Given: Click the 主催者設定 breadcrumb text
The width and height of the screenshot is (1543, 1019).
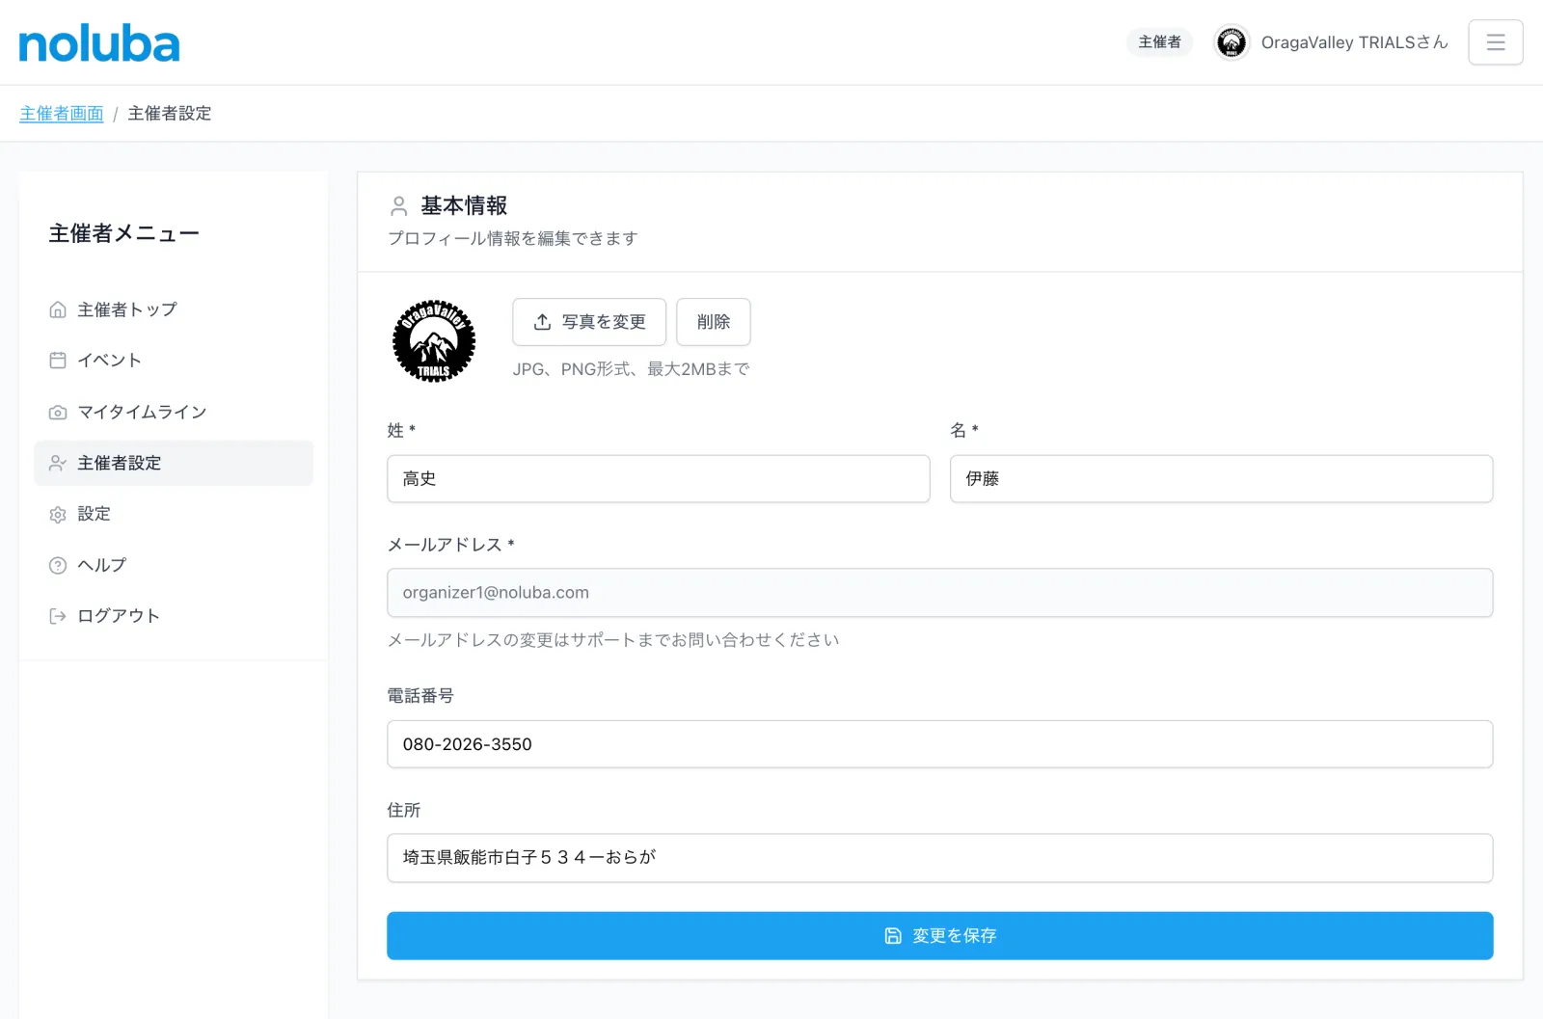Looking at the screenshot, I should click(170, 114).
